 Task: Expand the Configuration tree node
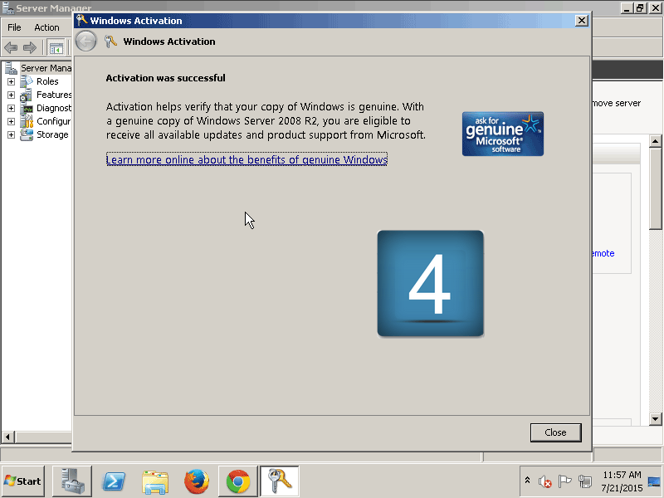click(x=11, y=121)
